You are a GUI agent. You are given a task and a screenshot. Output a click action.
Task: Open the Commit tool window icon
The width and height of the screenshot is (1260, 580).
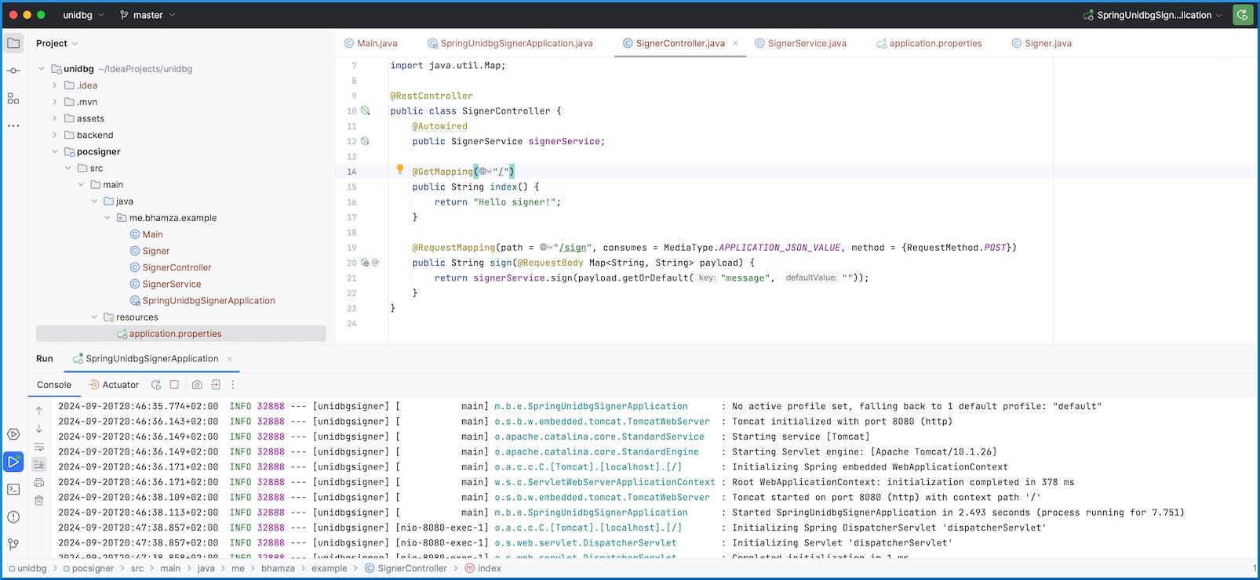[13, 71]
